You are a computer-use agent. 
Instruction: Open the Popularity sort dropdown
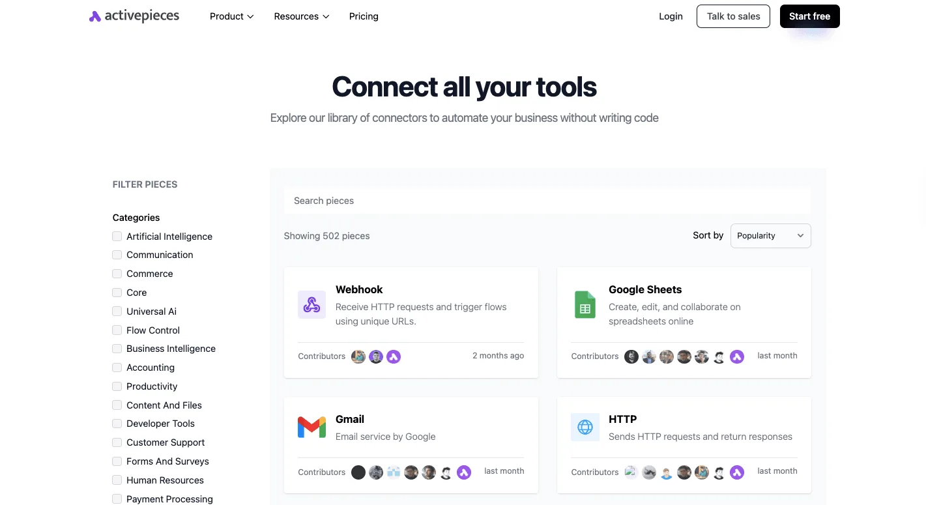point(770,236)
